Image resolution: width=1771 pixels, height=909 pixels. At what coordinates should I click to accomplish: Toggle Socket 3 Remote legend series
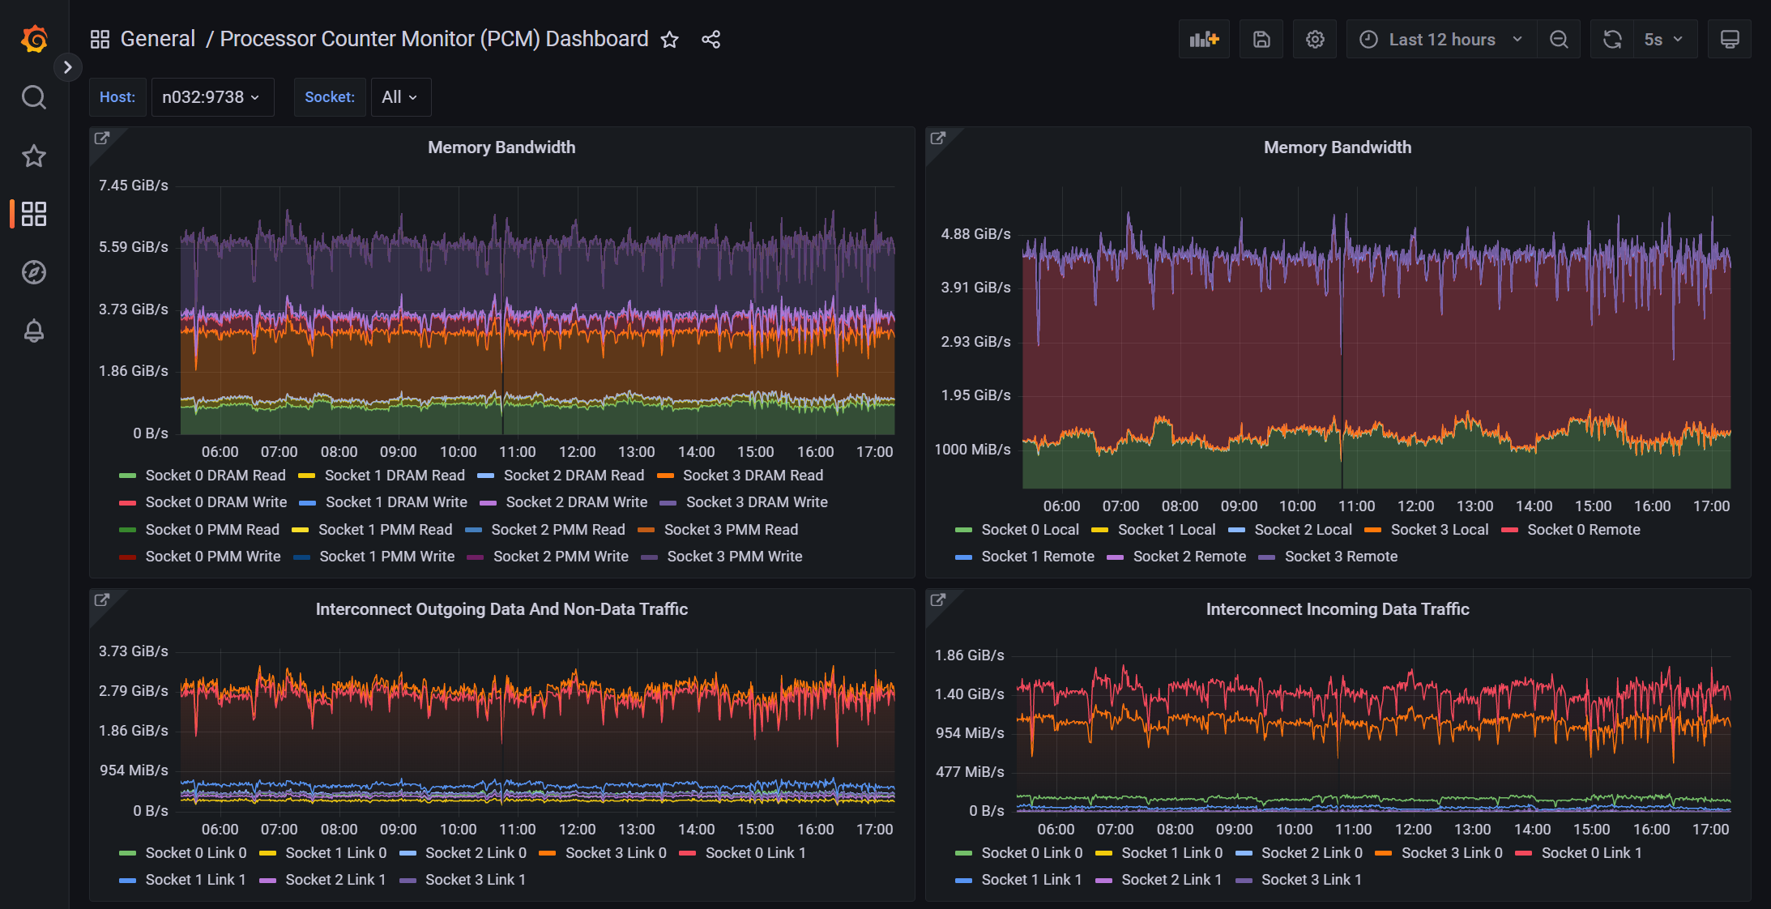1340,557
